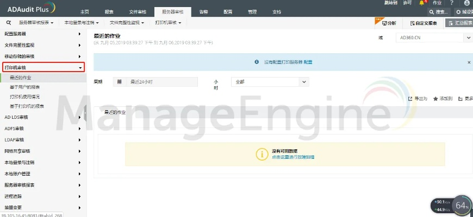Expand the 文件完整性监视 sidebar section

(x=43, y=45)
